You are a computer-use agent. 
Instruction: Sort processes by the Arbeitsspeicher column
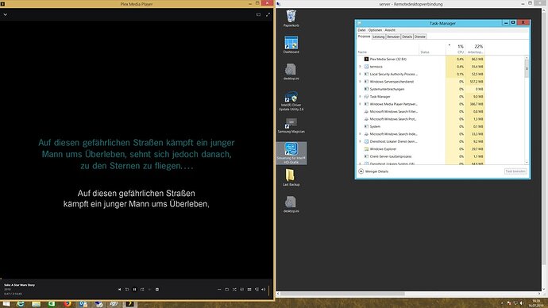coord(475,49)
